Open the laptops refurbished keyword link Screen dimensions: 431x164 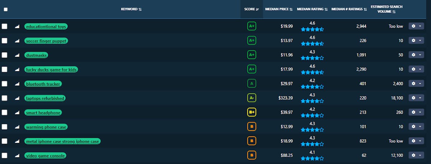tap(45, 98)
